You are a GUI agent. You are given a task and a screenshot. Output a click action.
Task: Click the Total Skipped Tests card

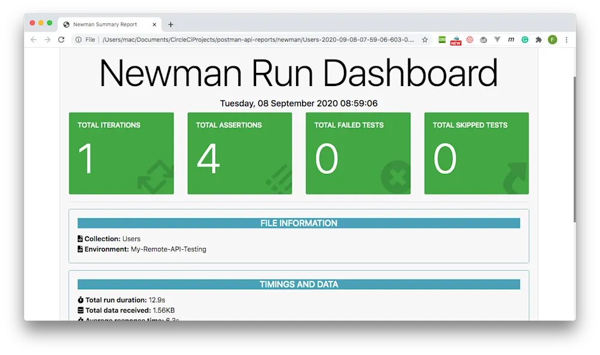476,153
